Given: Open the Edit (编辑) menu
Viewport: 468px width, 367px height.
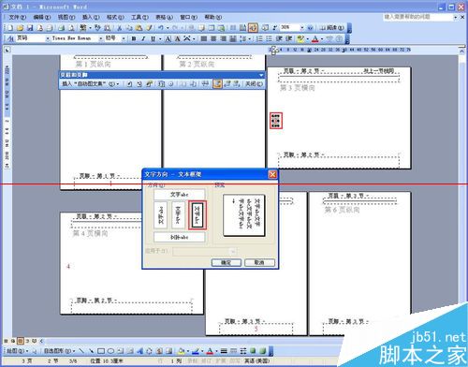Looking at the screenshot, I should tap(42, 17).
